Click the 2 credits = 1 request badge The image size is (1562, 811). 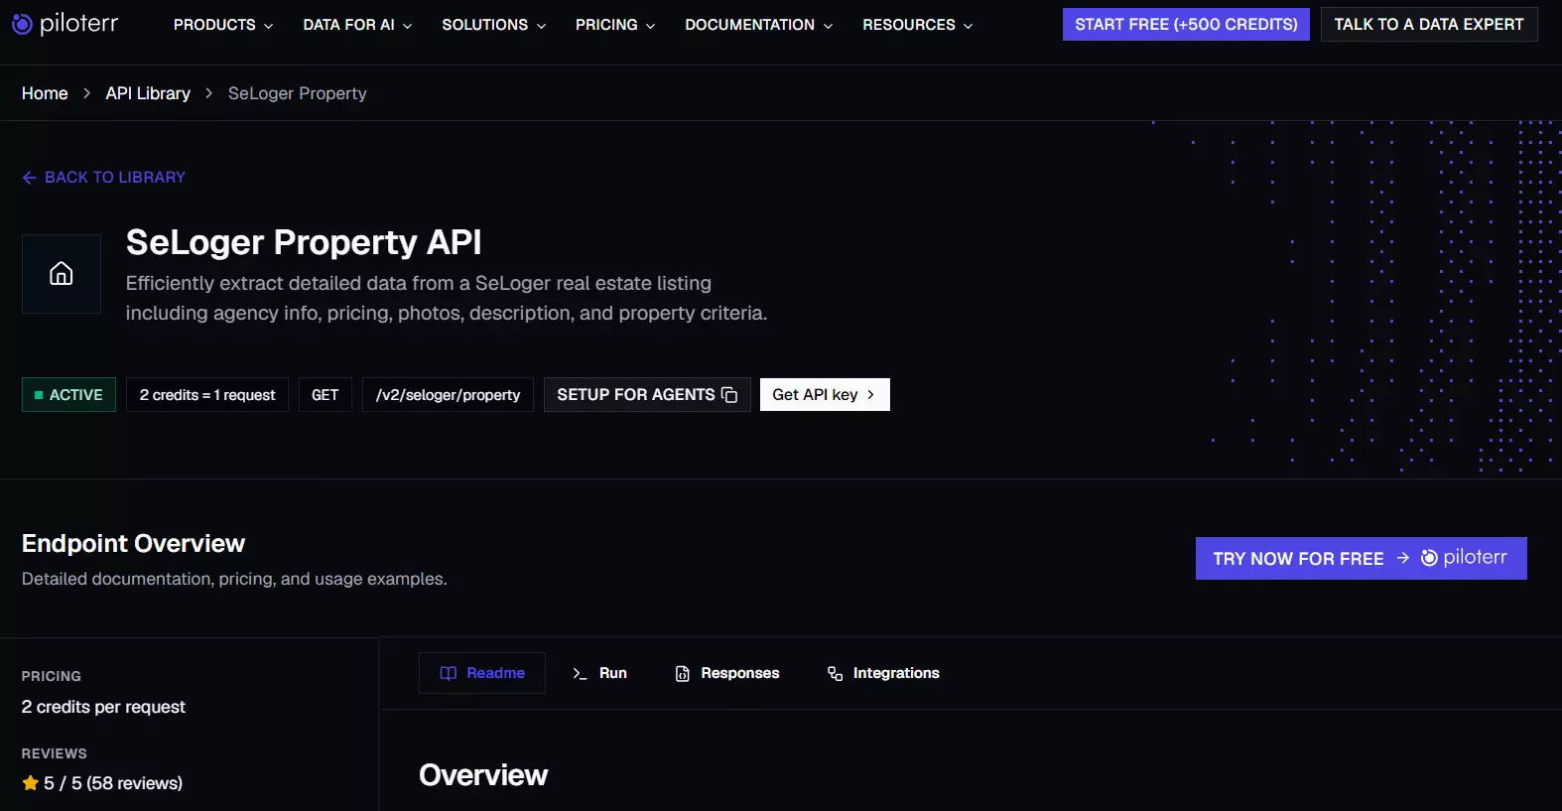[x=207, y=395]
